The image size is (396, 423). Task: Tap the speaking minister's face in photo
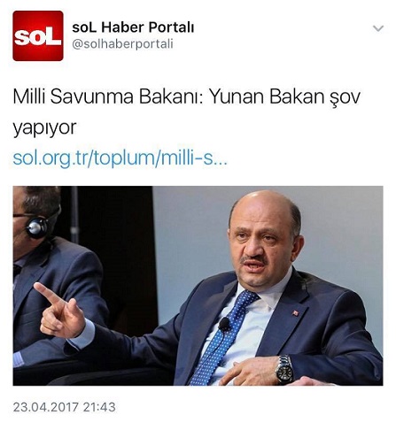pos(260,242)
